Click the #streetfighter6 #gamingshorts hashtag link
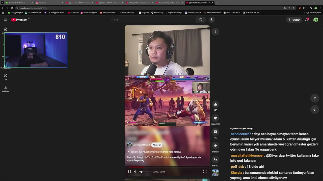Image resolution: width=323 pixels, height=181 pixels. pyautogui.click(x=185, y=157)
